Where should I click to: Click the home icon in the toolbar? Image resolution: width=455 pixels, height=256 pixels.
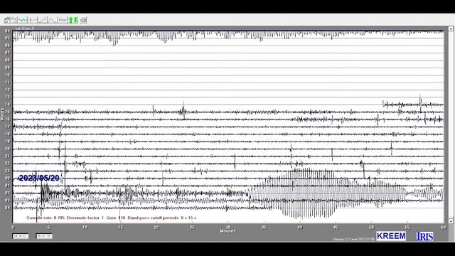(x=7, y=20)
